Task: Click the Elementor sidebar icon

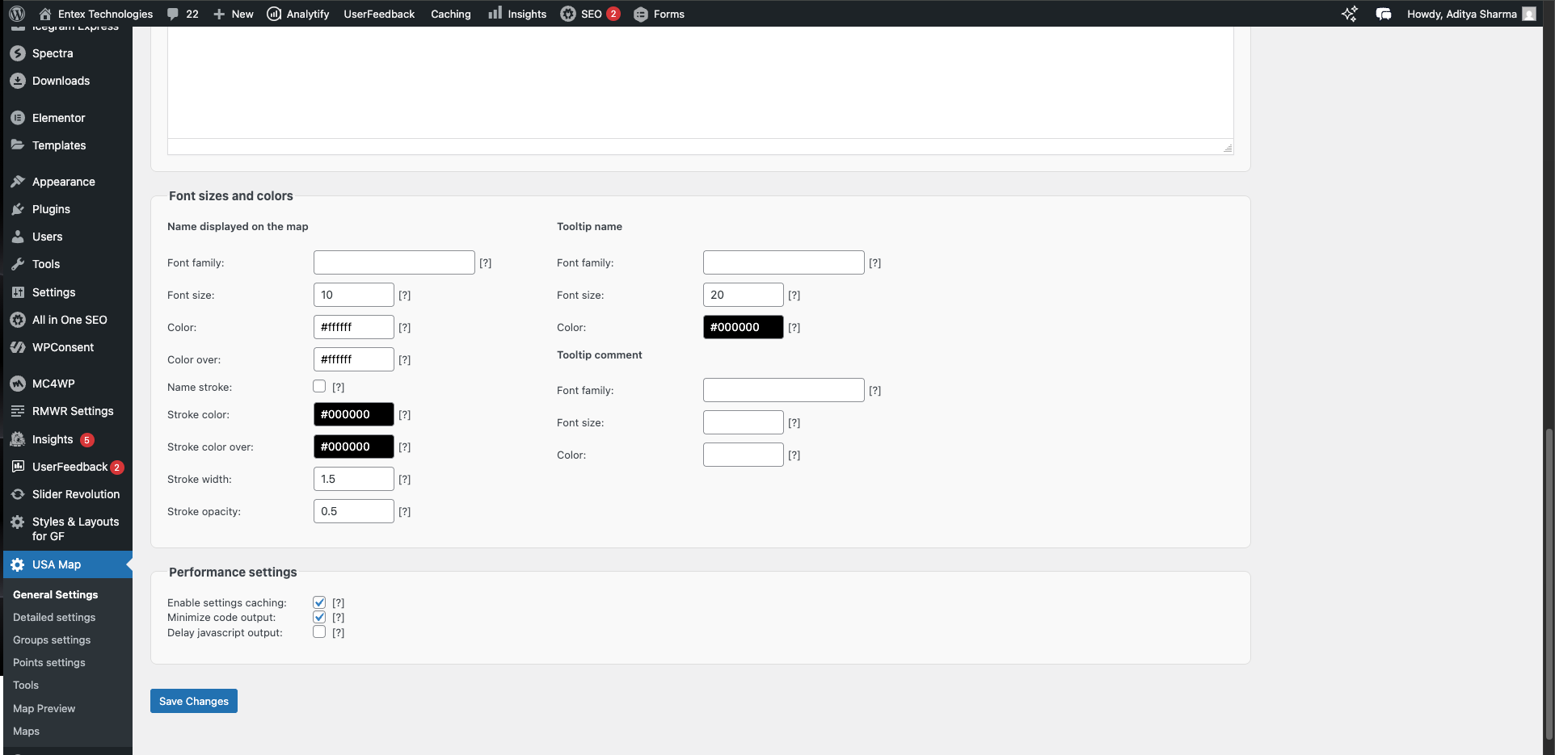Action: [x=18, y=118]
